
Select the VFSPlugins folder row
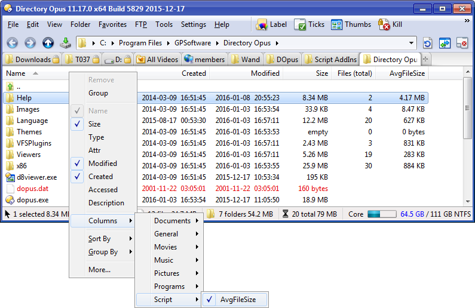tap(215, 143)
